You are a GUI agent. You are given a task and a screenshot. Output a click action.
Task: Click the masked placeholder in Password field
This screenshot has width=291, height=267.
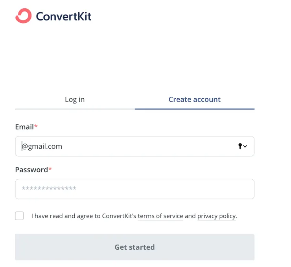point(49,190)
